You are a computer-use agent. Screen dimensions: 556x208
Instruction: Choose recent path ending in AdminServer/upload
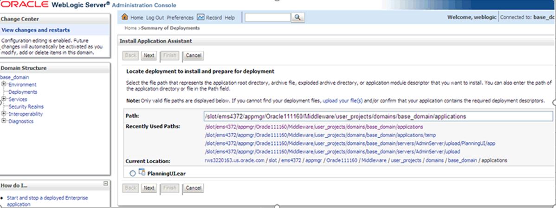(332, 152)
